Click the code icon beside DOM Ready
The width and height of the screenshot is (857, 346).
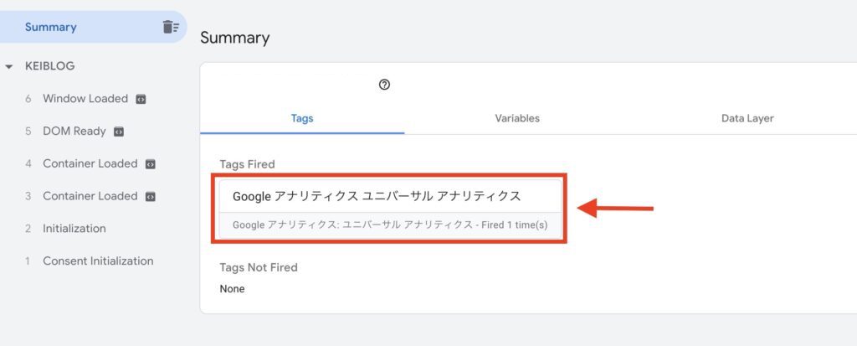[x=119, y=132]
